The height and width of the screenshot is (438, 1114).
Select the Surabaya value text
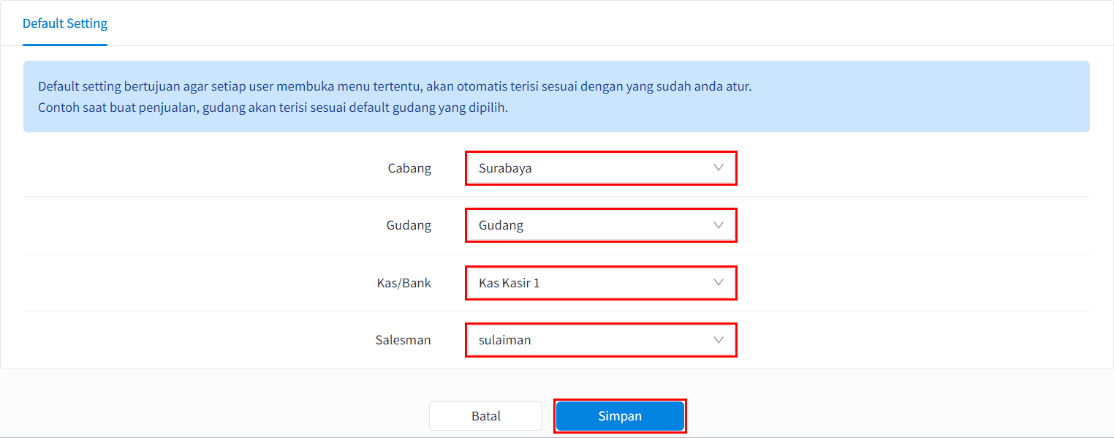click(505, 168)
